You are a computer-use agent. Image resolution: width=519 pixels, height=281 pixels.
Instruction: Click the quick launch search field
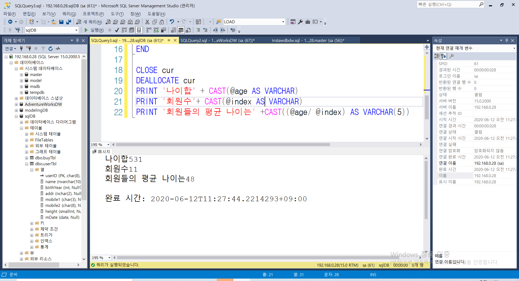(451, 4)
